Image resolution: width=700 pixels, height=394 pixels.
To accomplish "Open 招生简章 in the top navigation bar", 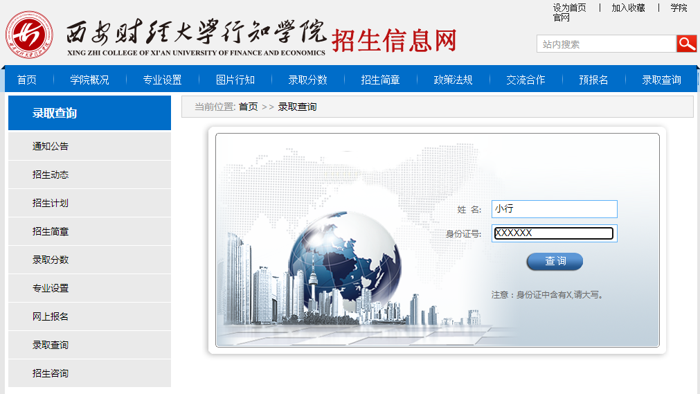I will [x=380, y=80].
